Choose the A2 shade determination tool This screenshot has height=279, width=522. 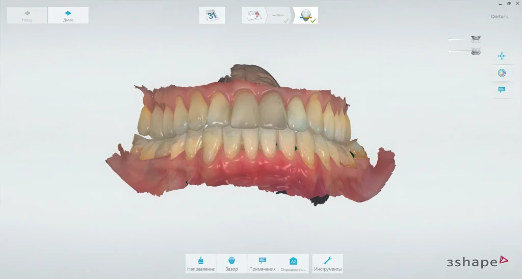[x=293, y=263]
